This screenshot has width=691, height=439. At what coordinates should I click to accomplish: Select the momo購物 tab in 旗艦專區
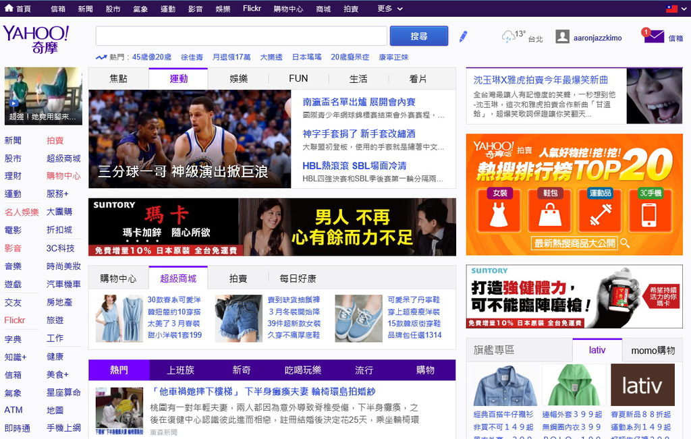tap(653, 350)
